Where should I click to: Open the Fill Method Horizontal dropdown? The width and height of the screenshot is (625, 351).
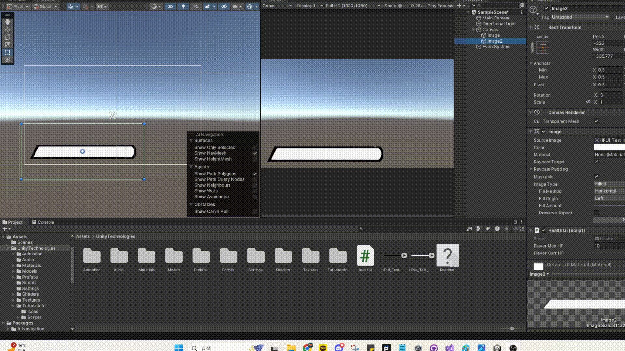point(609,191)
